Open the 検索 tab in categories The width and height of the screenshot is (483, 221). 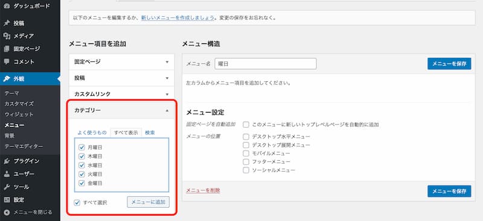(150, 133)
